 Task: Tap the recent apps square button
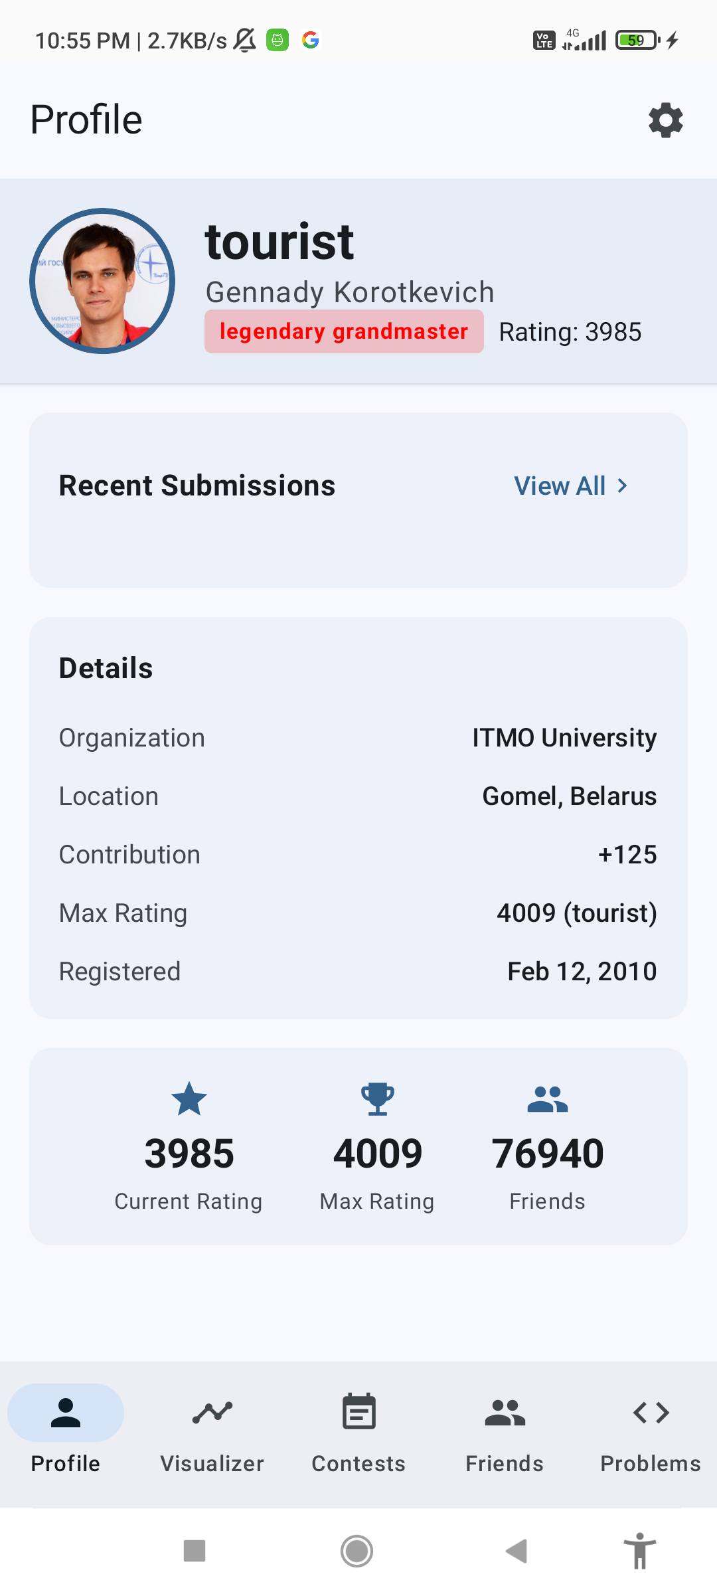[x=195, y=1551]
